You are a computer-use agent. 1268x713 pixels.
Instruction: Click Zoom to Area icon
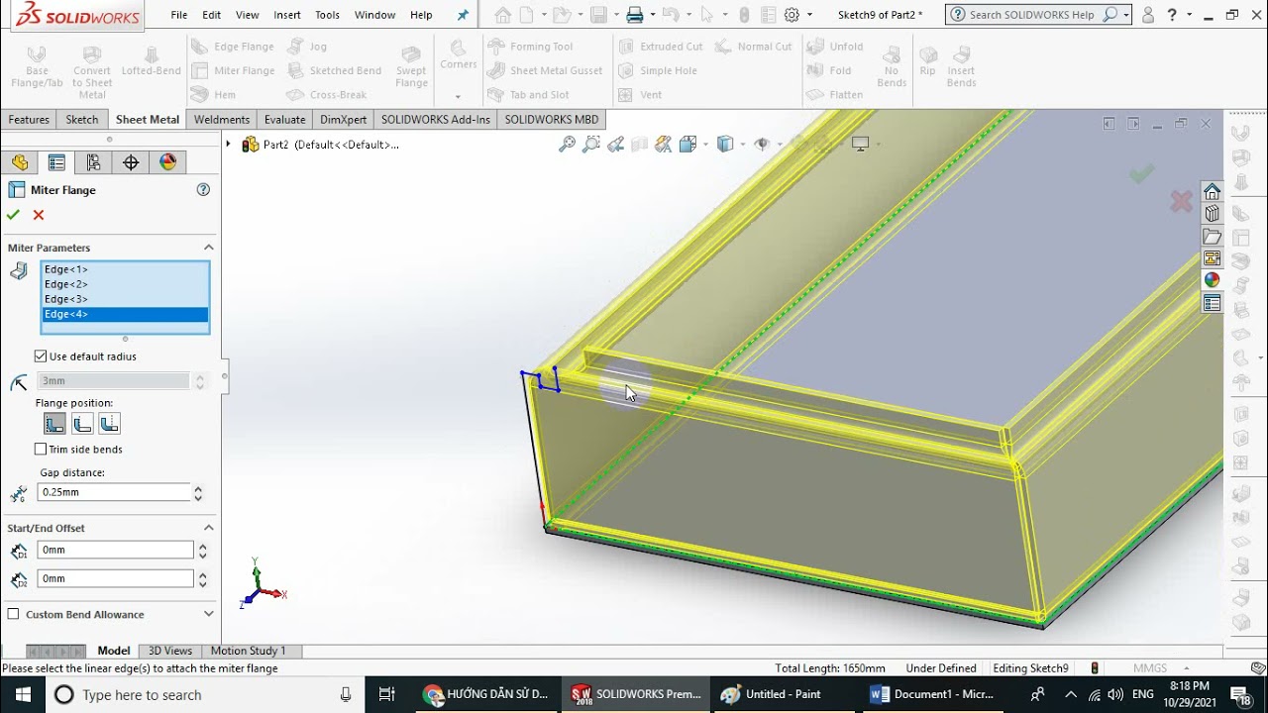pyautogui.click(x=591, y=145)
